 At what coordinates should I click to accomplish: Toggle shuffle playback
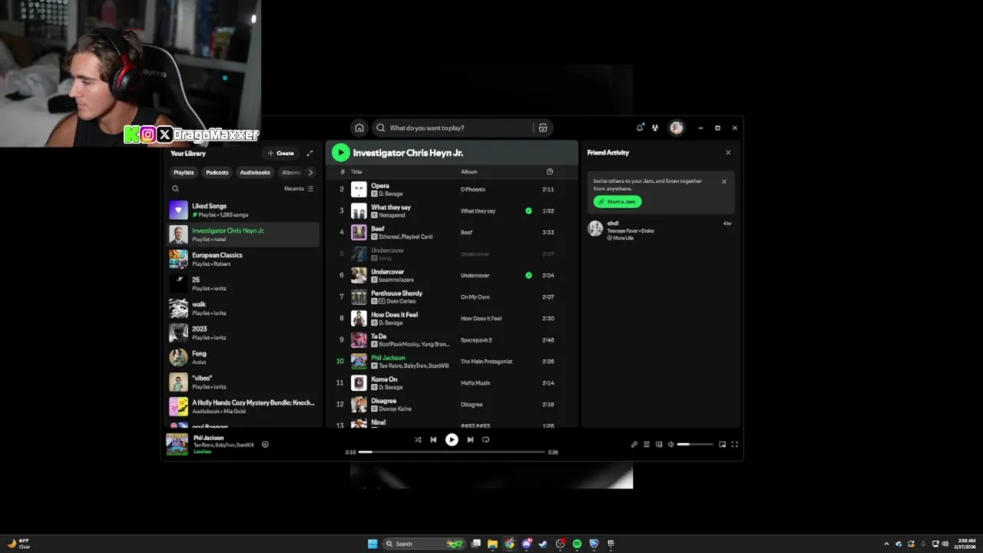[x=418, y=439]
